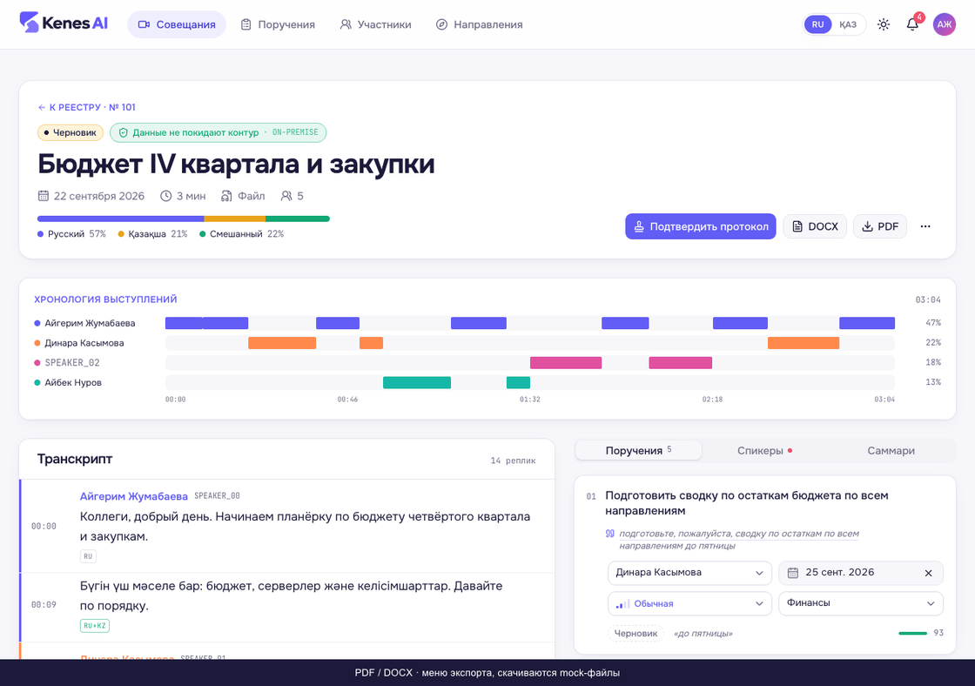Viewport: 975px width, 686px height.
Task: Click the Русский 57% legend item
Action: click(x=71, y=234)
